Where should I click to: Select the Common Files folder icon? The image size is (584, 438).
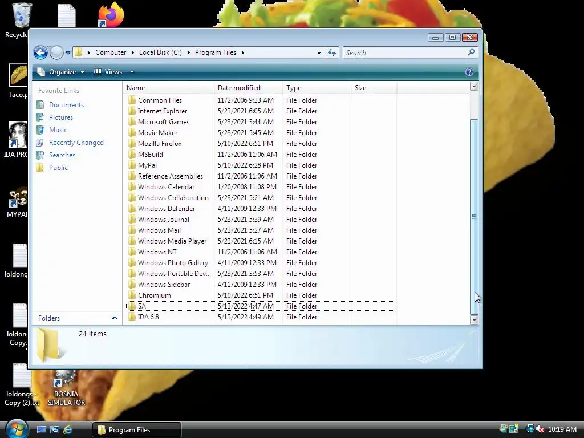[132, 100]
